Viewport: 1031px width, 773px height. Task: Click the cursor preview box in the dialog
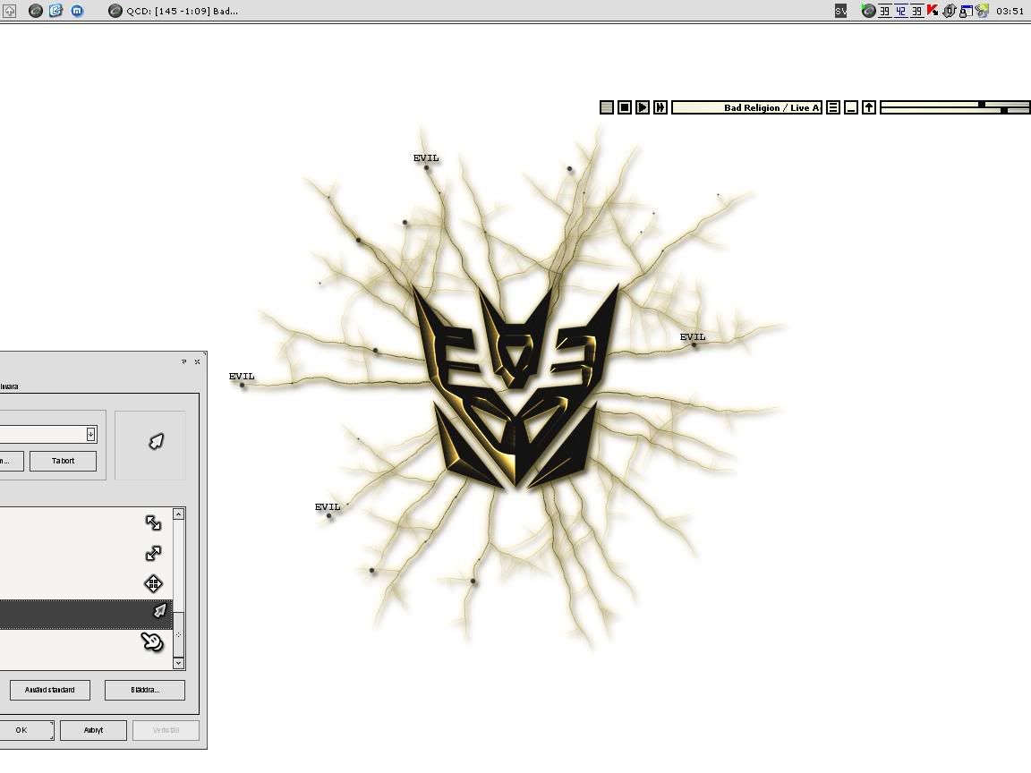click(150, 445)
